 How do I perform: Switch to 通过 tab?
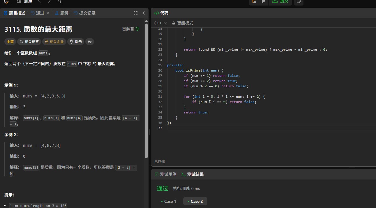coord(38,13)
